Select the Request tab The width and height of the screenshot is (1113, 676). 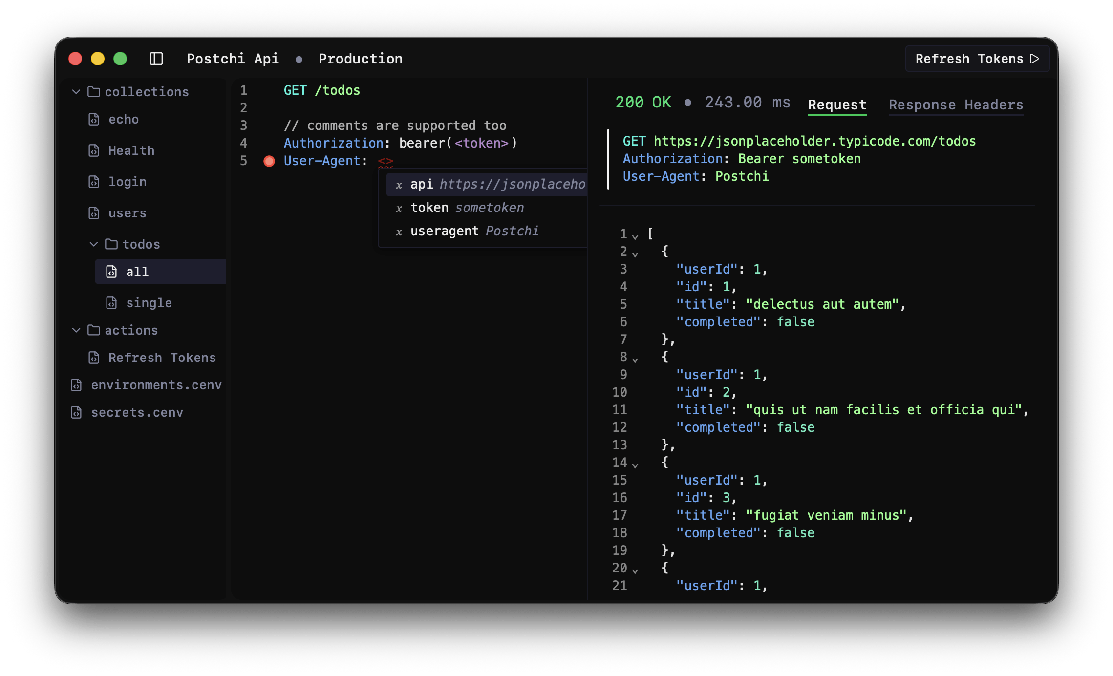[837, 105]
